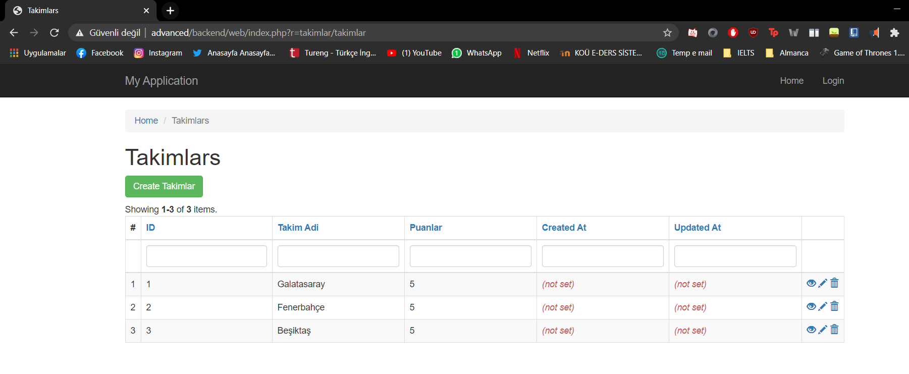Click the view eye icon for Galatasaray

811,284
